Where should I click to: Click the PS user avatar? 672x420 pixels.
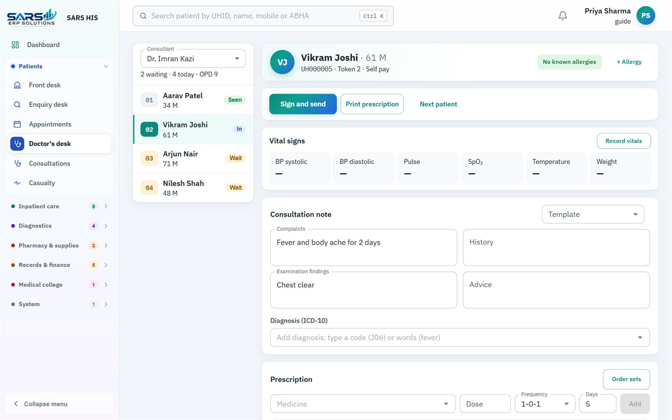[x=646, y=16]
